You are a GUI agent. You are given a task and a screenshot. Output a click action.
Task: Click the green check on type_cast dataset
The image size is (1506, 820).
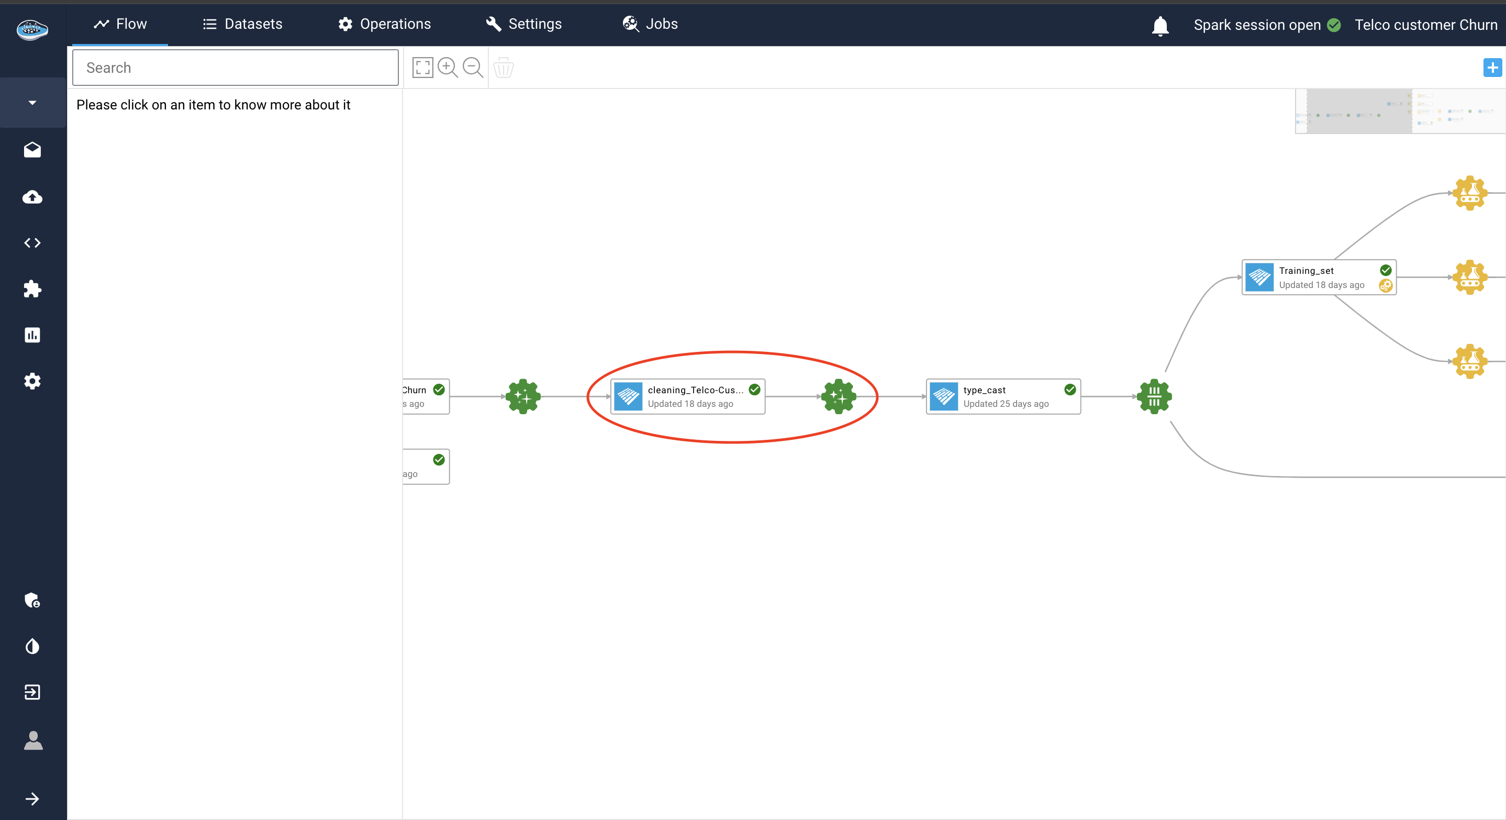coord(1070,390)
